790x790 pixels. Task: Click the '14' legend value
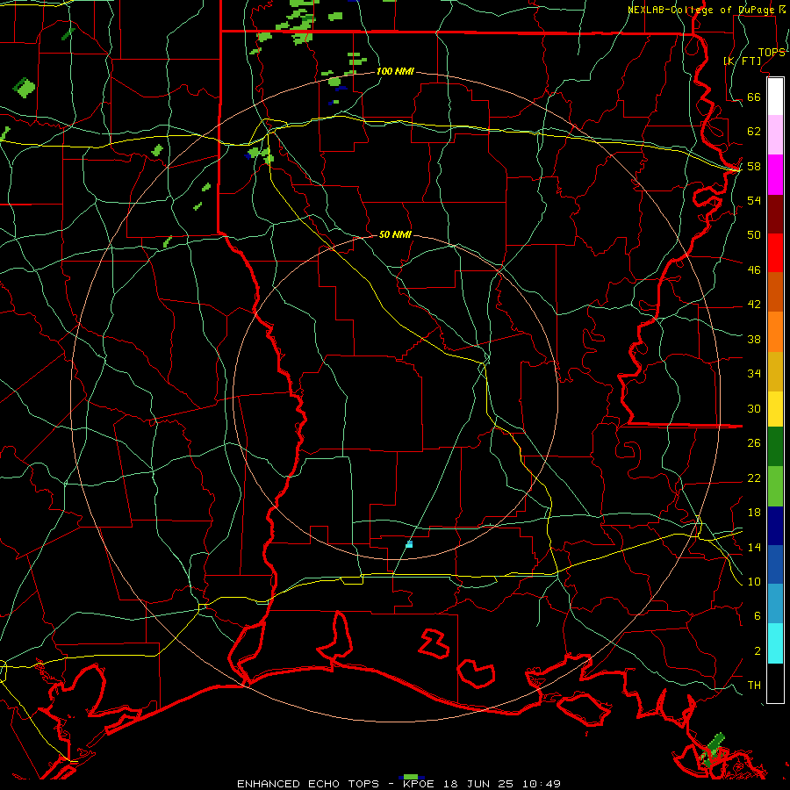tap(754, 547)
